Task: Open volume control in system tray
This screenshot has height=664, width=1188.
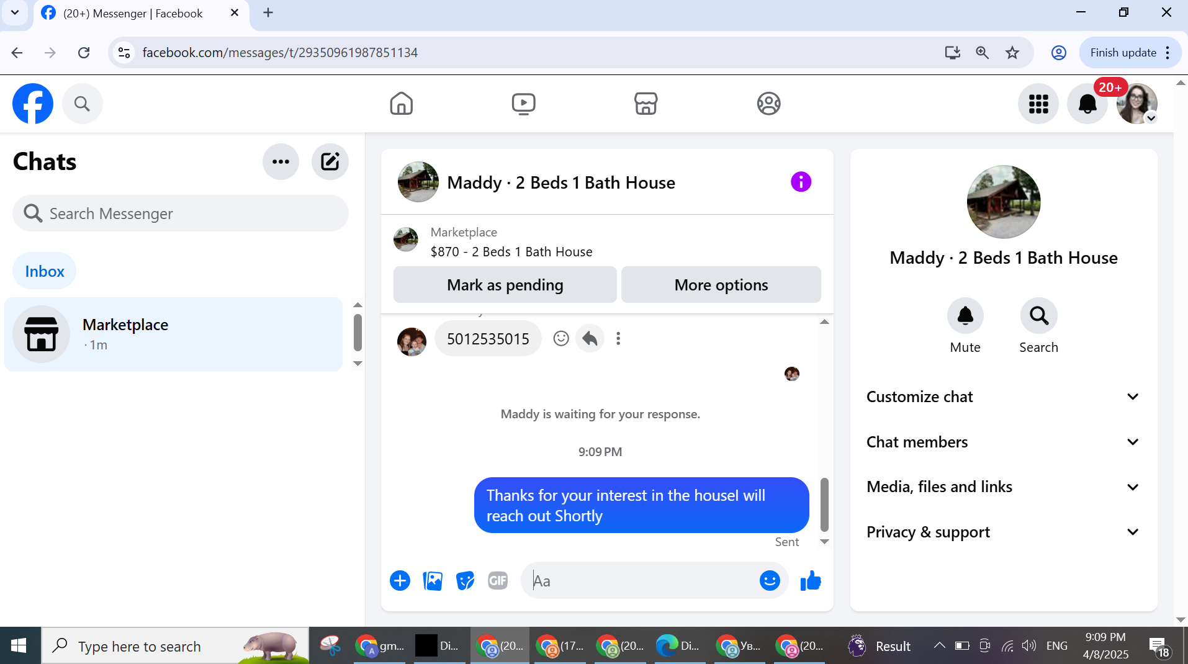Action: coord(1029,646)
